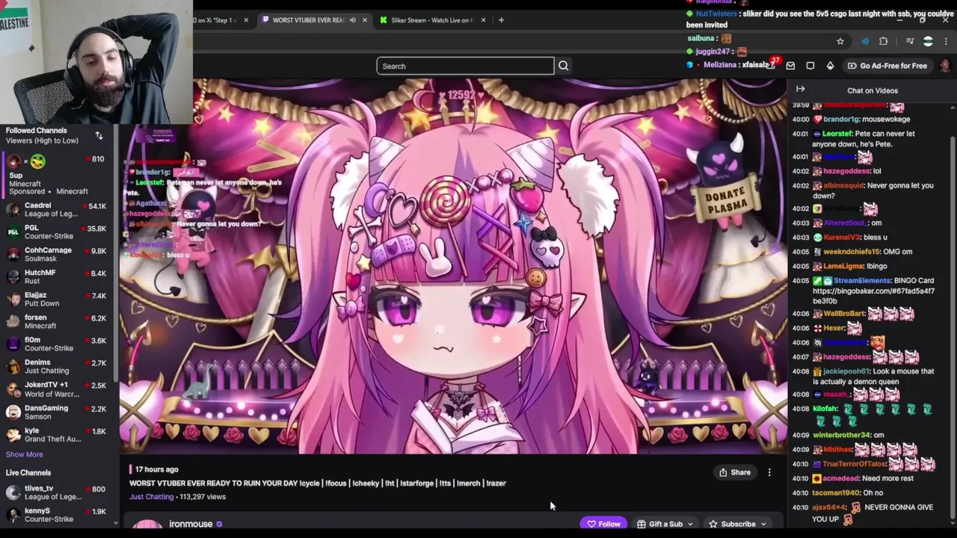Open fl0m Counter-Strike channel
The image size is (957, 538).
click(x=56, y=344)
